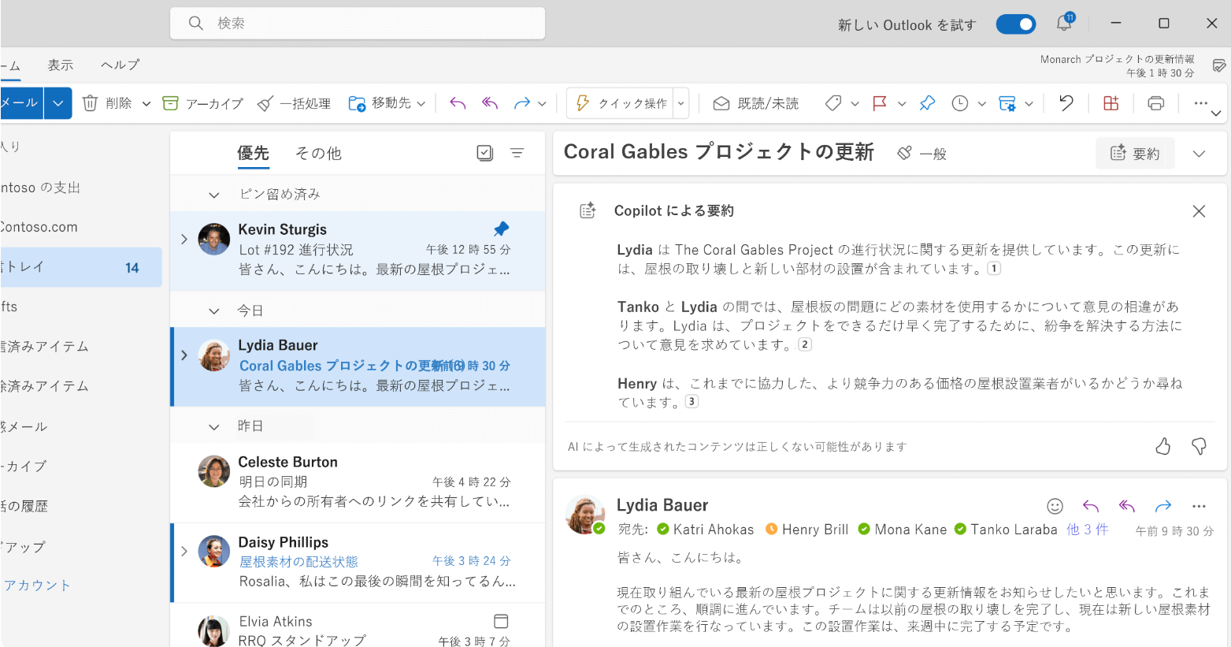This screenshot has height=647, width=1231.
Task: Open the notes icon beside the Monarch reminder
Action: pyautogui.click(x=1219, y=65)
